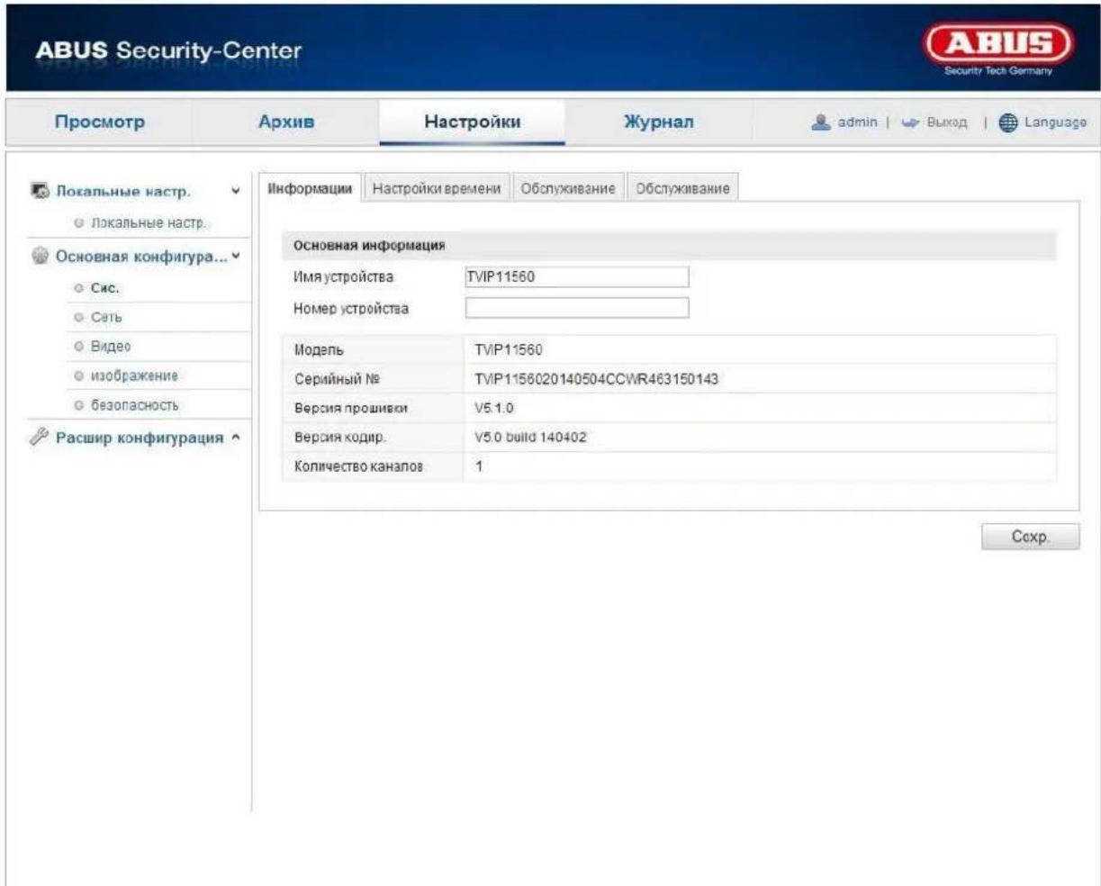Click the Выход logout icon
This screenshot has width=1101, height=886.
(x=911, y=122)
